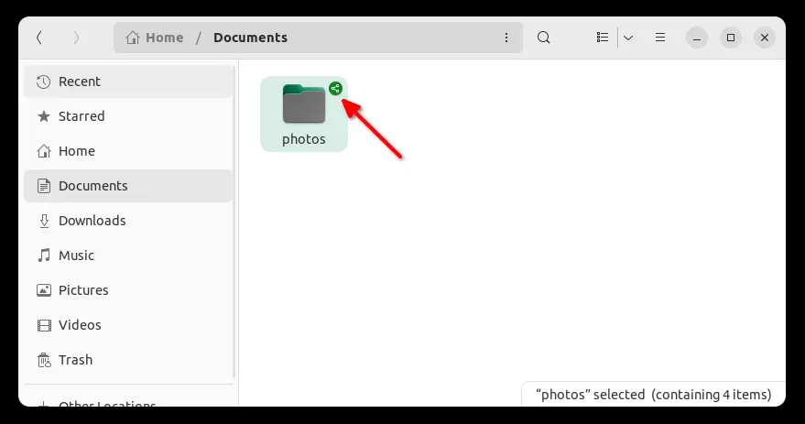This screenshot has height=424, width=805.
Task: Maximize the file manager window
Action: (731, 38)
